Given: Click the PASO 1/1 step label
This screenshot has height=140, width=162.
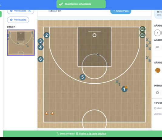Looking at the screenshot, I should point(55,11).
